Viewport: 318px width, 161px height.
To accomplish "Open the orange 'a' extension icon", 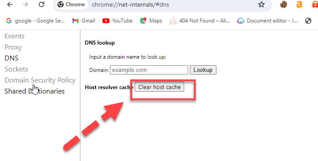I will 299,4.
